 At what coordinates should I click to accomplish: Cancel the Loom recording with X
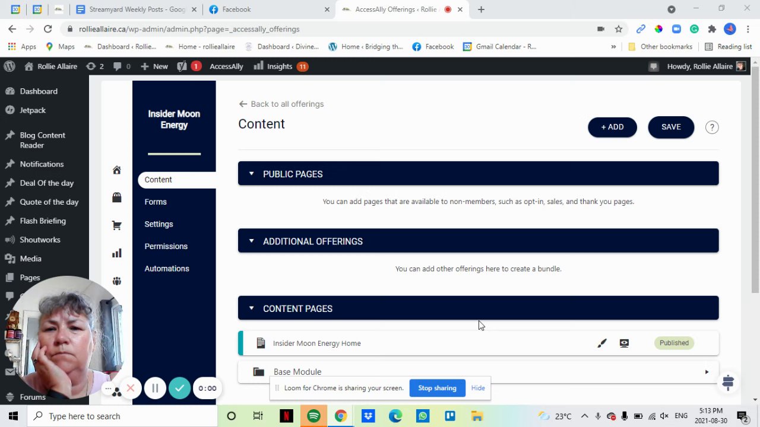coord(131,388)
